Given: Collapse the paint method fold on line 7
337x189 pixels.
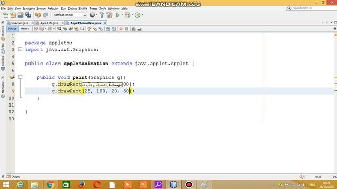Looking at the screenshot, I should (x=20, y=77).
